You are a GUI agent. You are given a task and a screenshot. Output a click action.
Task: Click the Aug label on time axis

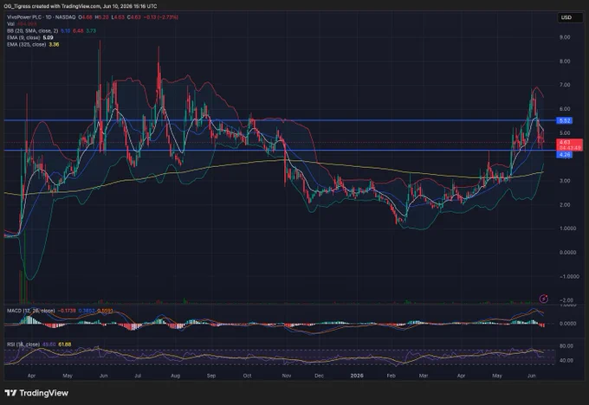point(175,376)
